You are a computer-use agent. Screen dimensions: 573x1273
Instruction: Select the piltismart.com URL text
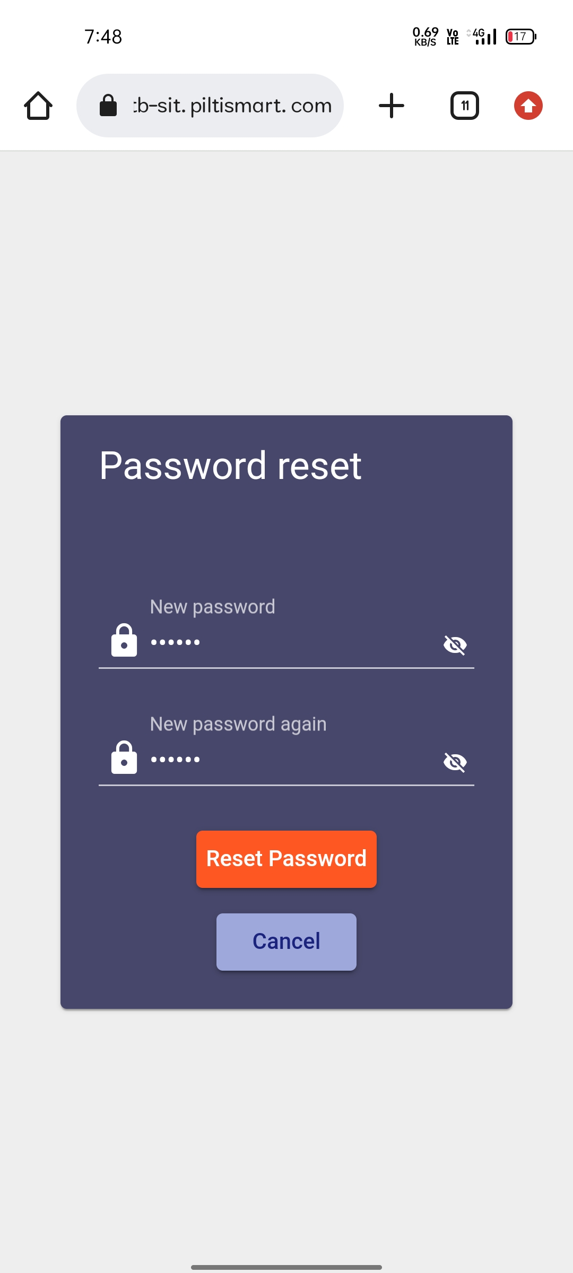point(232,106)
